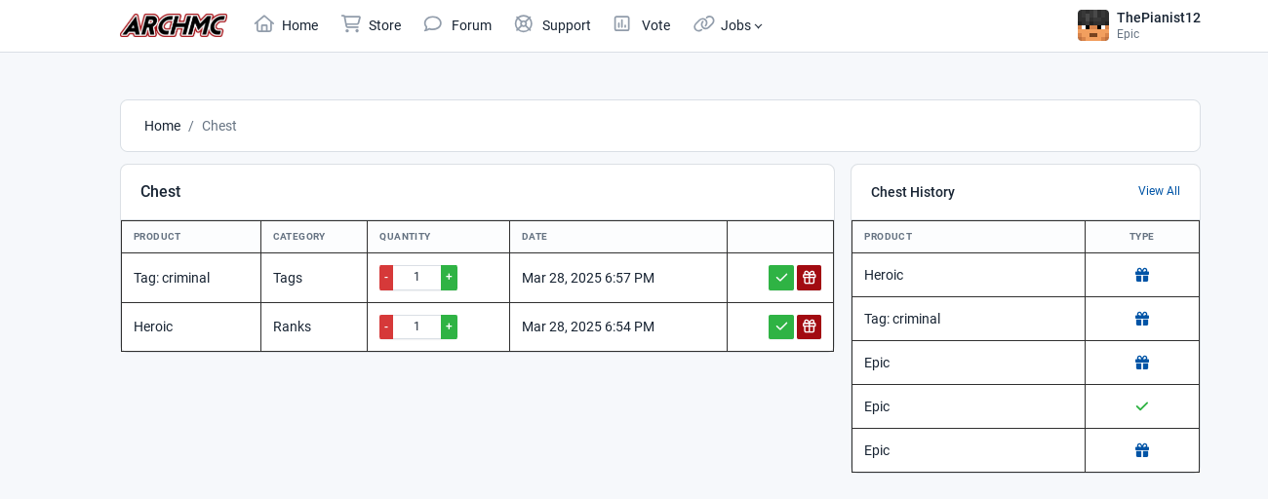Expand the Jobs dropdown menu
Viewport: 1268px width, 499px height.
(729, 25)
